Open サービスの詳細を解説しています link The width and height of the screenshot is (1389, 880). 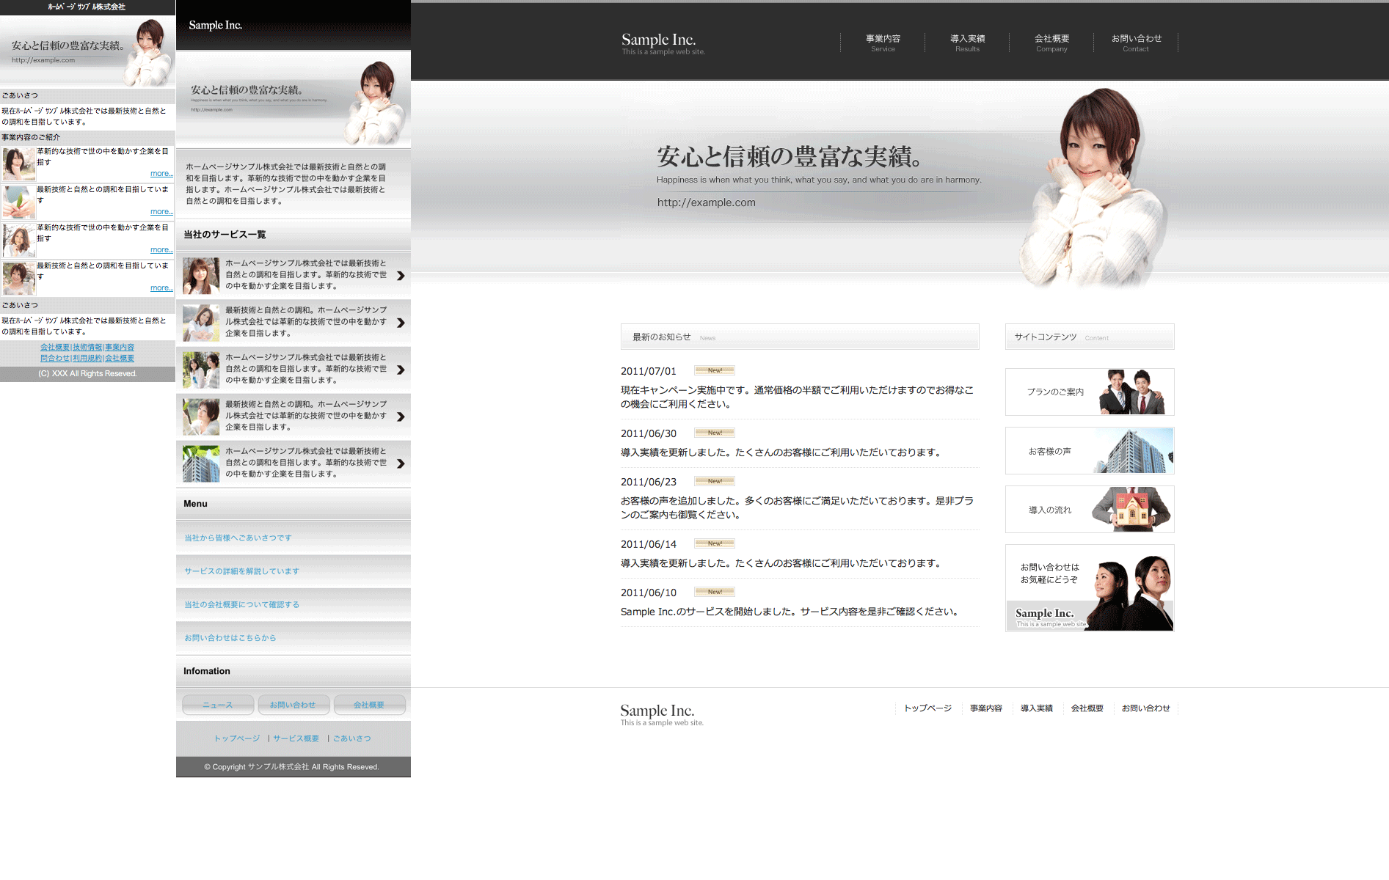(x=241, y=571)
